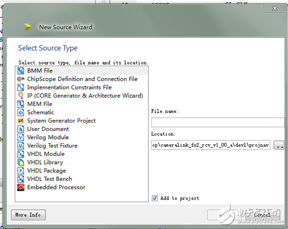Click the Location path field
Viewport: 288px width, 229px height.
(x=211, y=145)
